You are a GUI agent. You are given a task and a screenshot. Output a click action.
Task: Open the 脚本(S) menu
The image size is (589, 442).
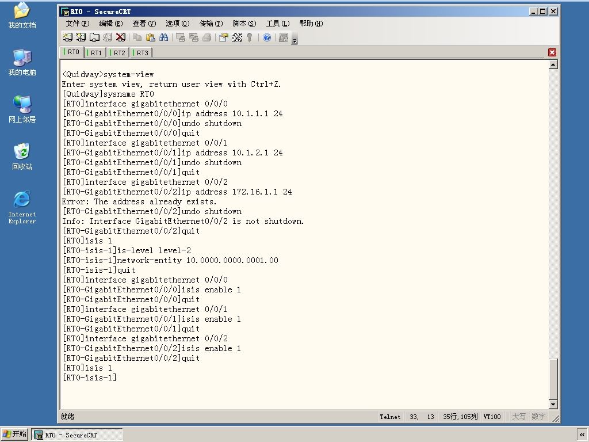click(x=244, y=23)
